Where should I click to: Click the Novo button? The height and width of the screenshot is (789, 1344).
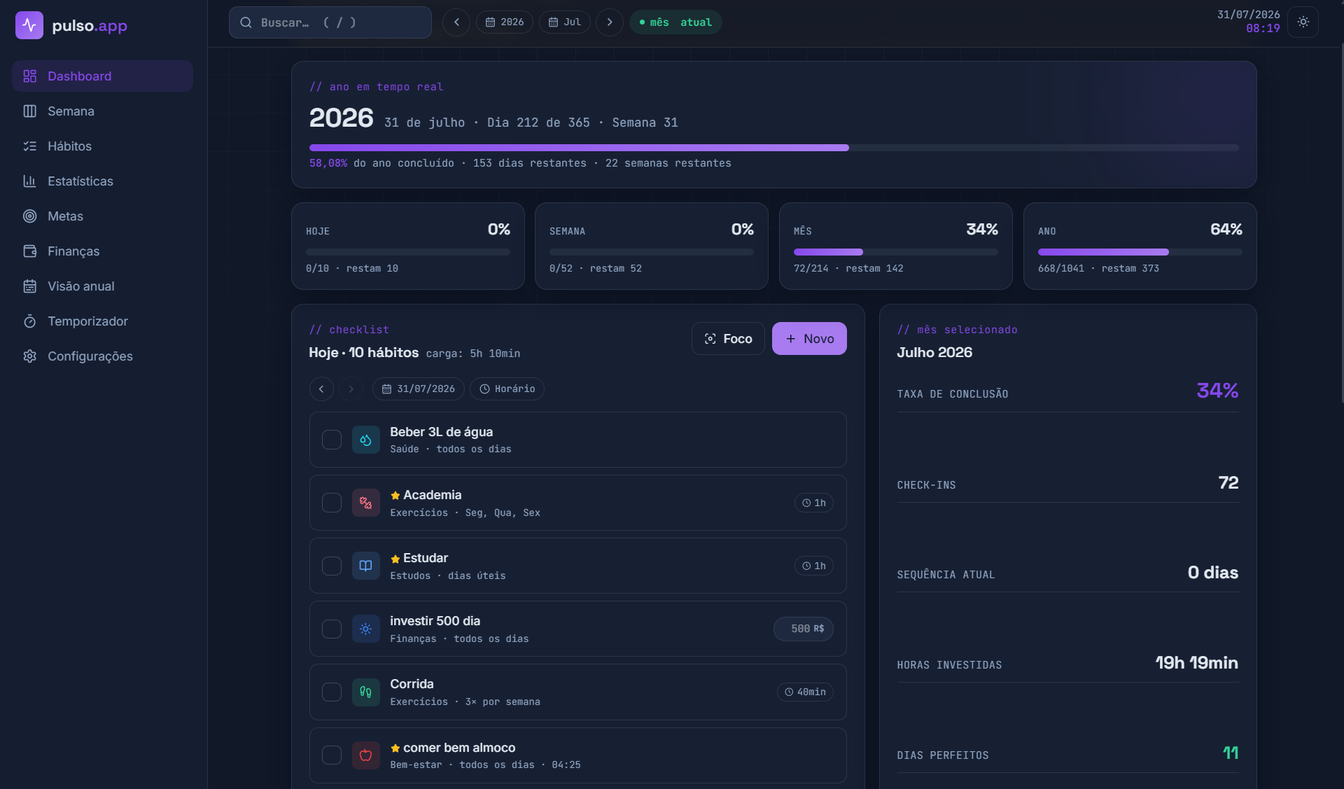click(809, 338)
